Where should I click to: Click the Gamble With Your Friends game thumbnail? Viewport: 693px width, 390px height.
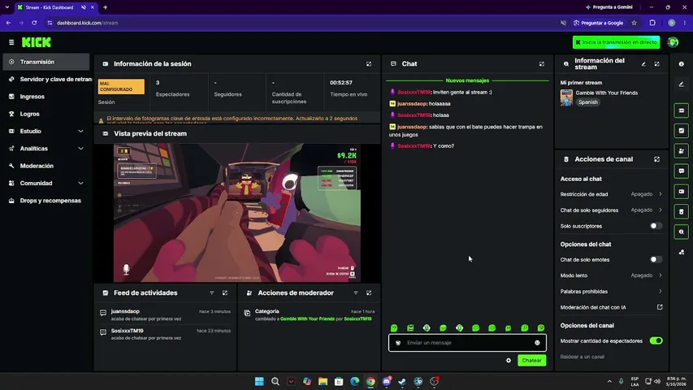pyautogui.click(x=566, y=97)
